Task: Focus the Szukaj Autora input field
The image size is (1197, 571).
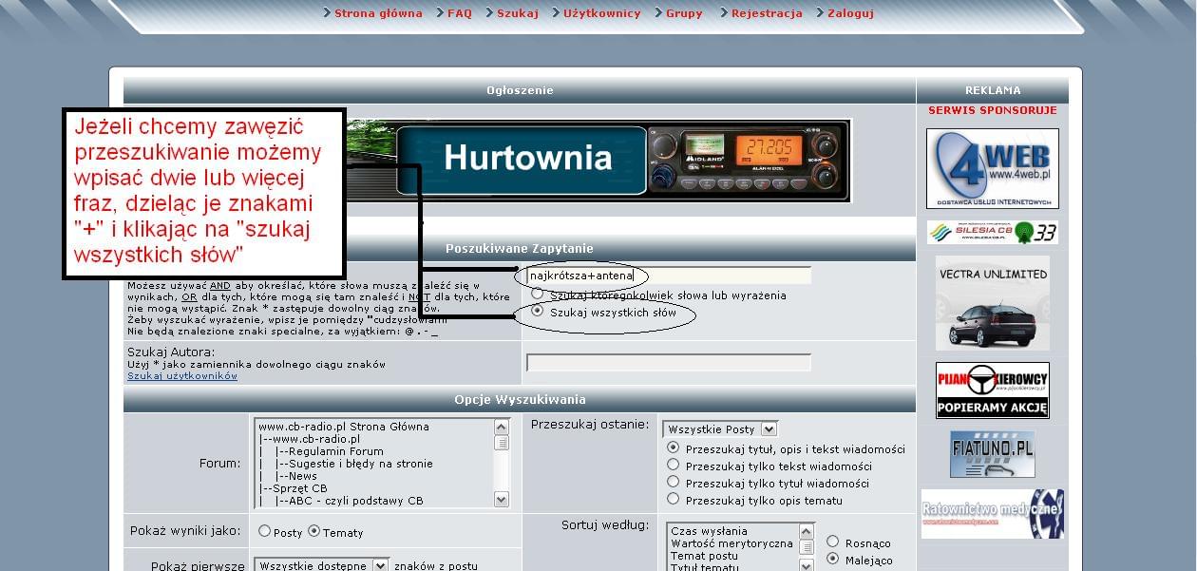Action: (669, 362)
